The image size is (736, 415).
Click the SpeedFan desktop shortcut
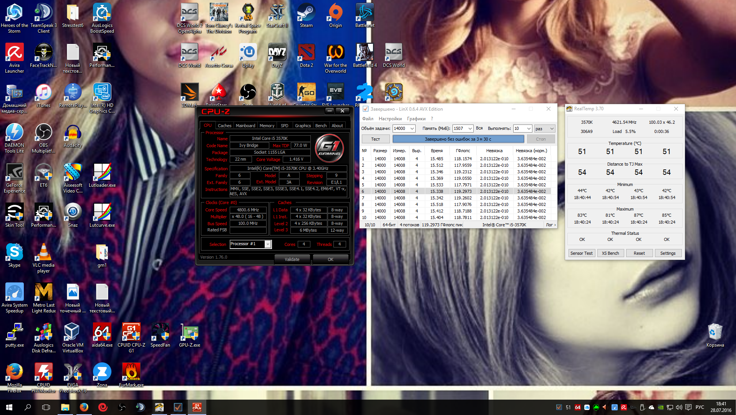pyautogui.click(x=160, y=335)
